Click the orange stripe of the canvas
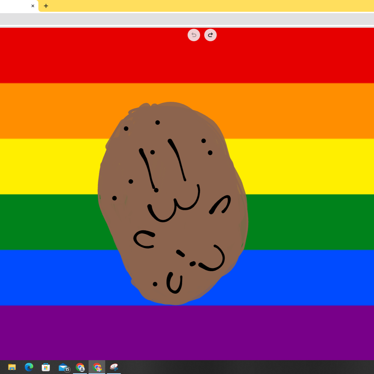Viewport: 374px width, 374px height. 52,111
